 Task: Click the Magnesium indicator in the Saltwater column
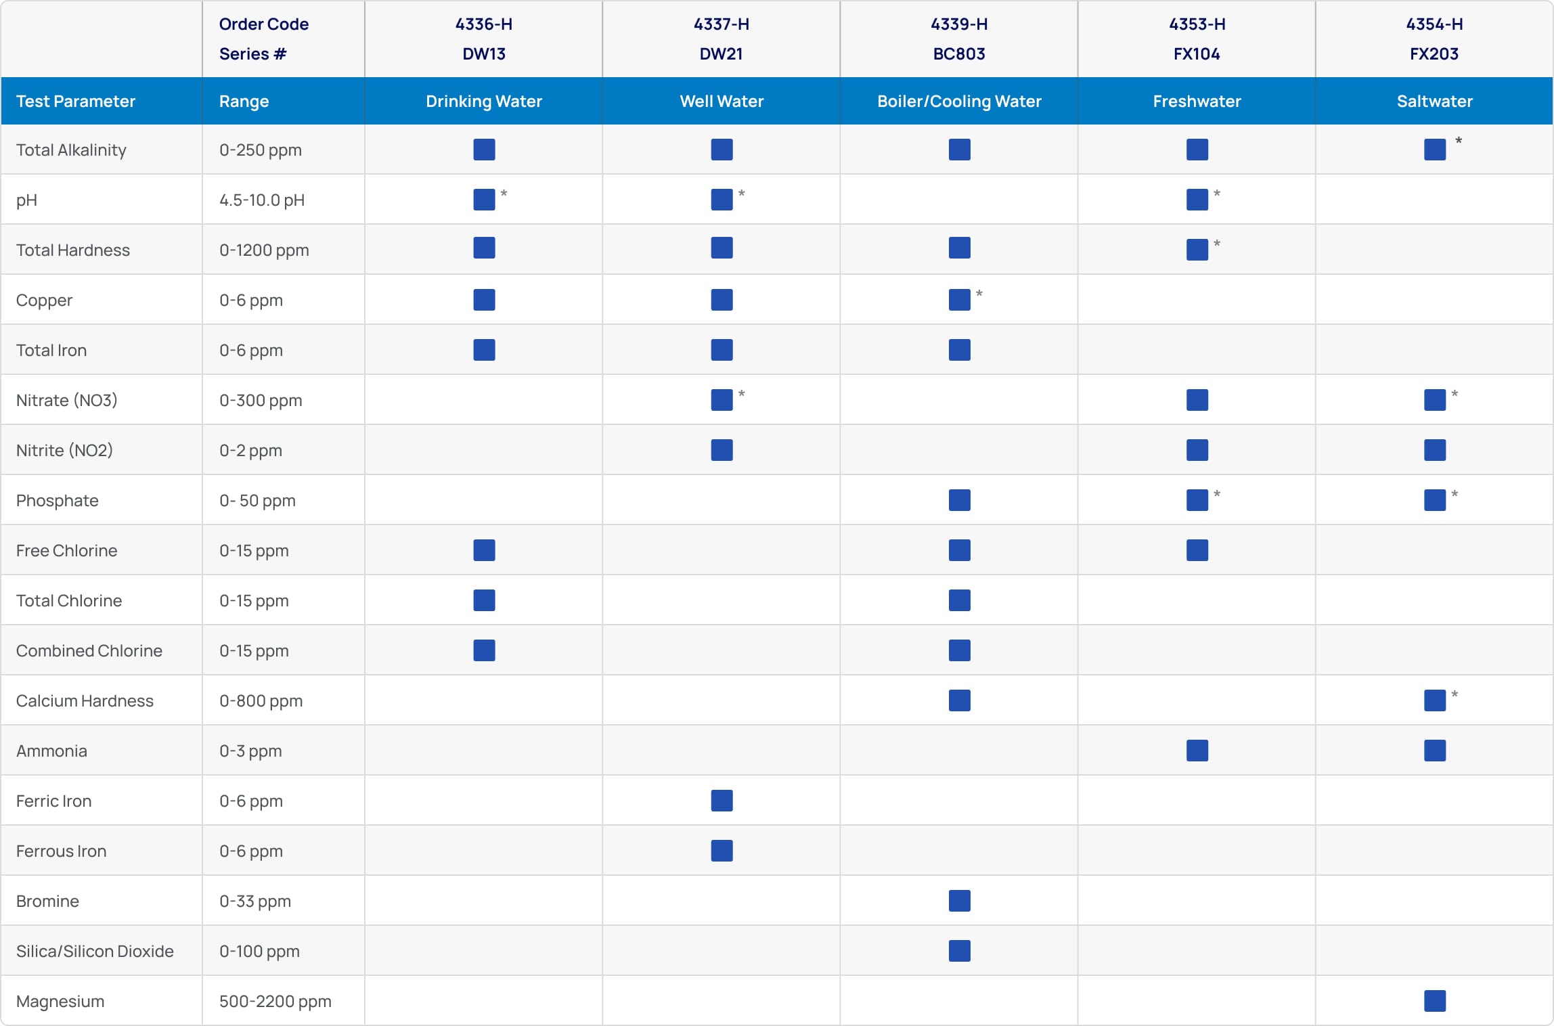point(1435,1001)
